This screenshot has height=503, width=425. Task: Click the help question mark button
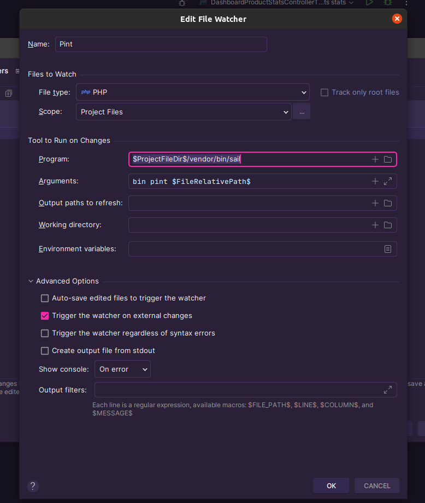click(33, 485)
